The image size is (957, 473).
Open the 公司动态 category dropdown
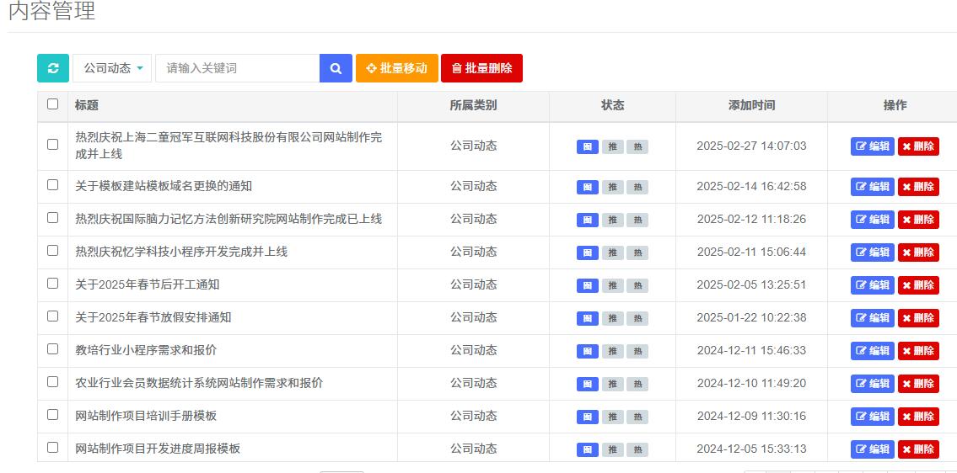click(113, 68)
